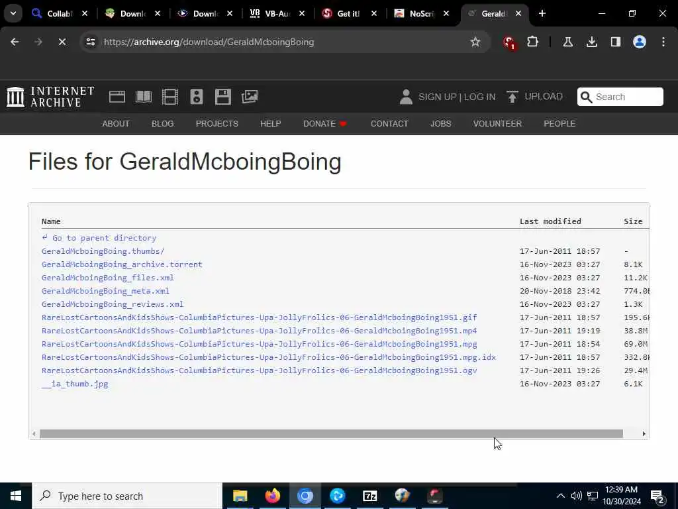Switch to the Collab browser tab
The height and width of the screenshot is (509, 678).
pyautogui.click(x=60, y=13)
